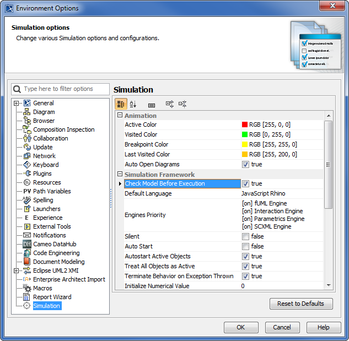Click the property list scrollbar down arrow
Image resolution: width=349 pixels, height=341 pixels.
coord(329,285)
